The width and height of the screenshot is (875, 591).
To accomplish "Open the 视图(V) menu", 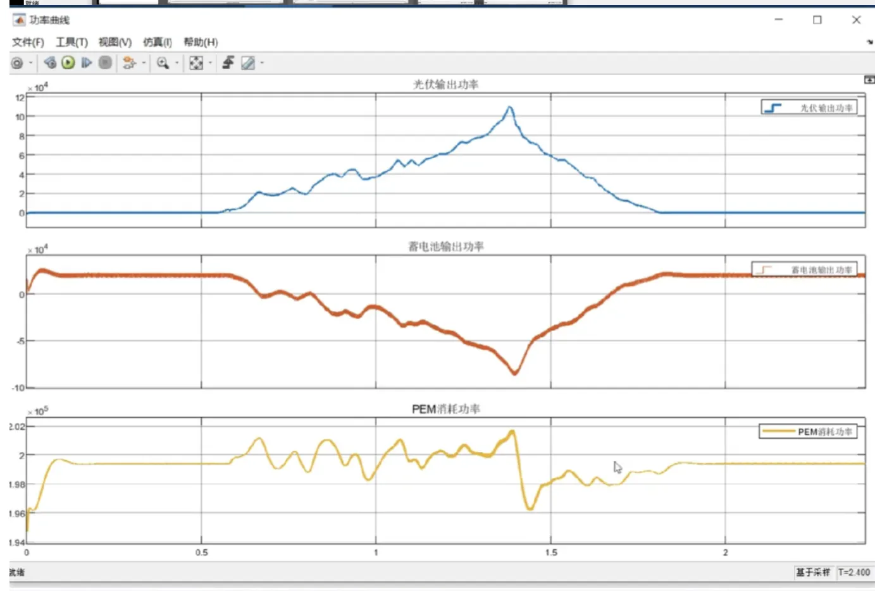I will tap(115, 42).
